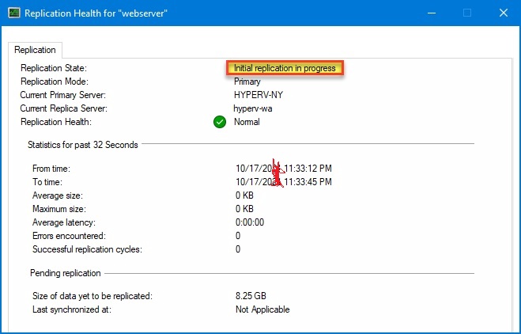The image size is (521, 334).
Task: Minimize the Replication Health window
Action: point(430,13)
